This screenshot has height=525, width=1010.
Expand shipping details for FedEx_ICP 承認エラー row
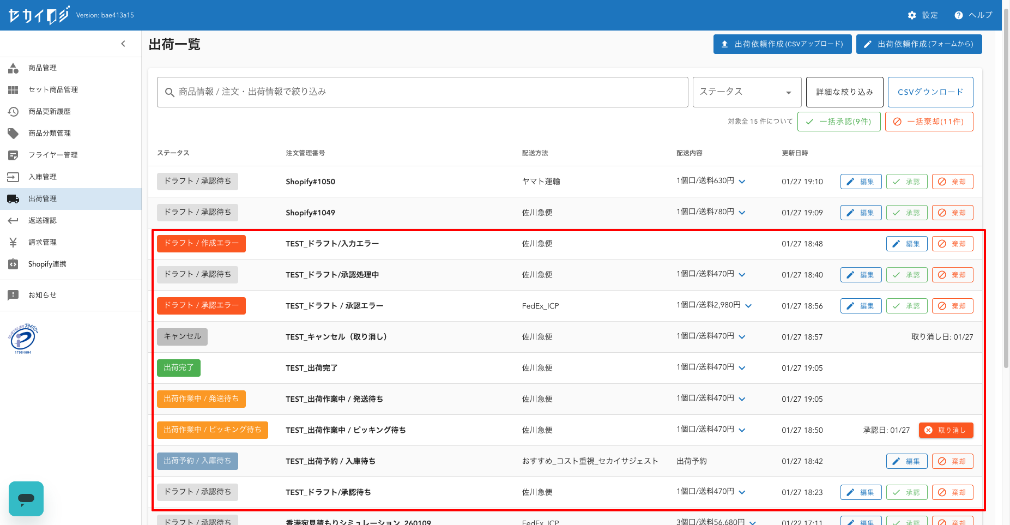coord(748,306)
